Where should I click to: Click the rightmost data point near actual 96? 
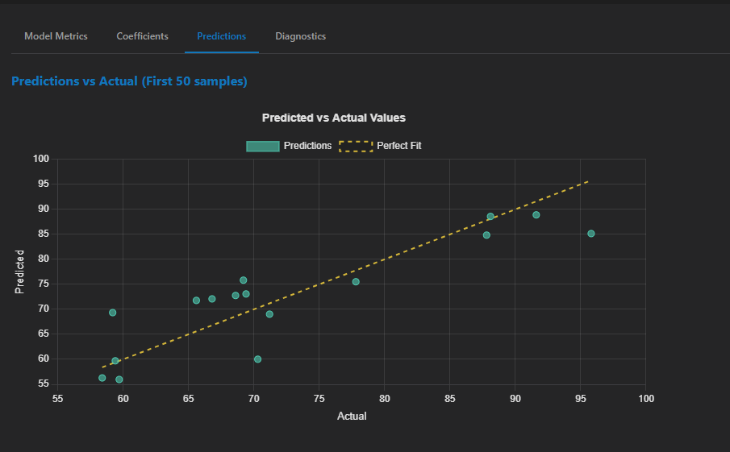591,234
